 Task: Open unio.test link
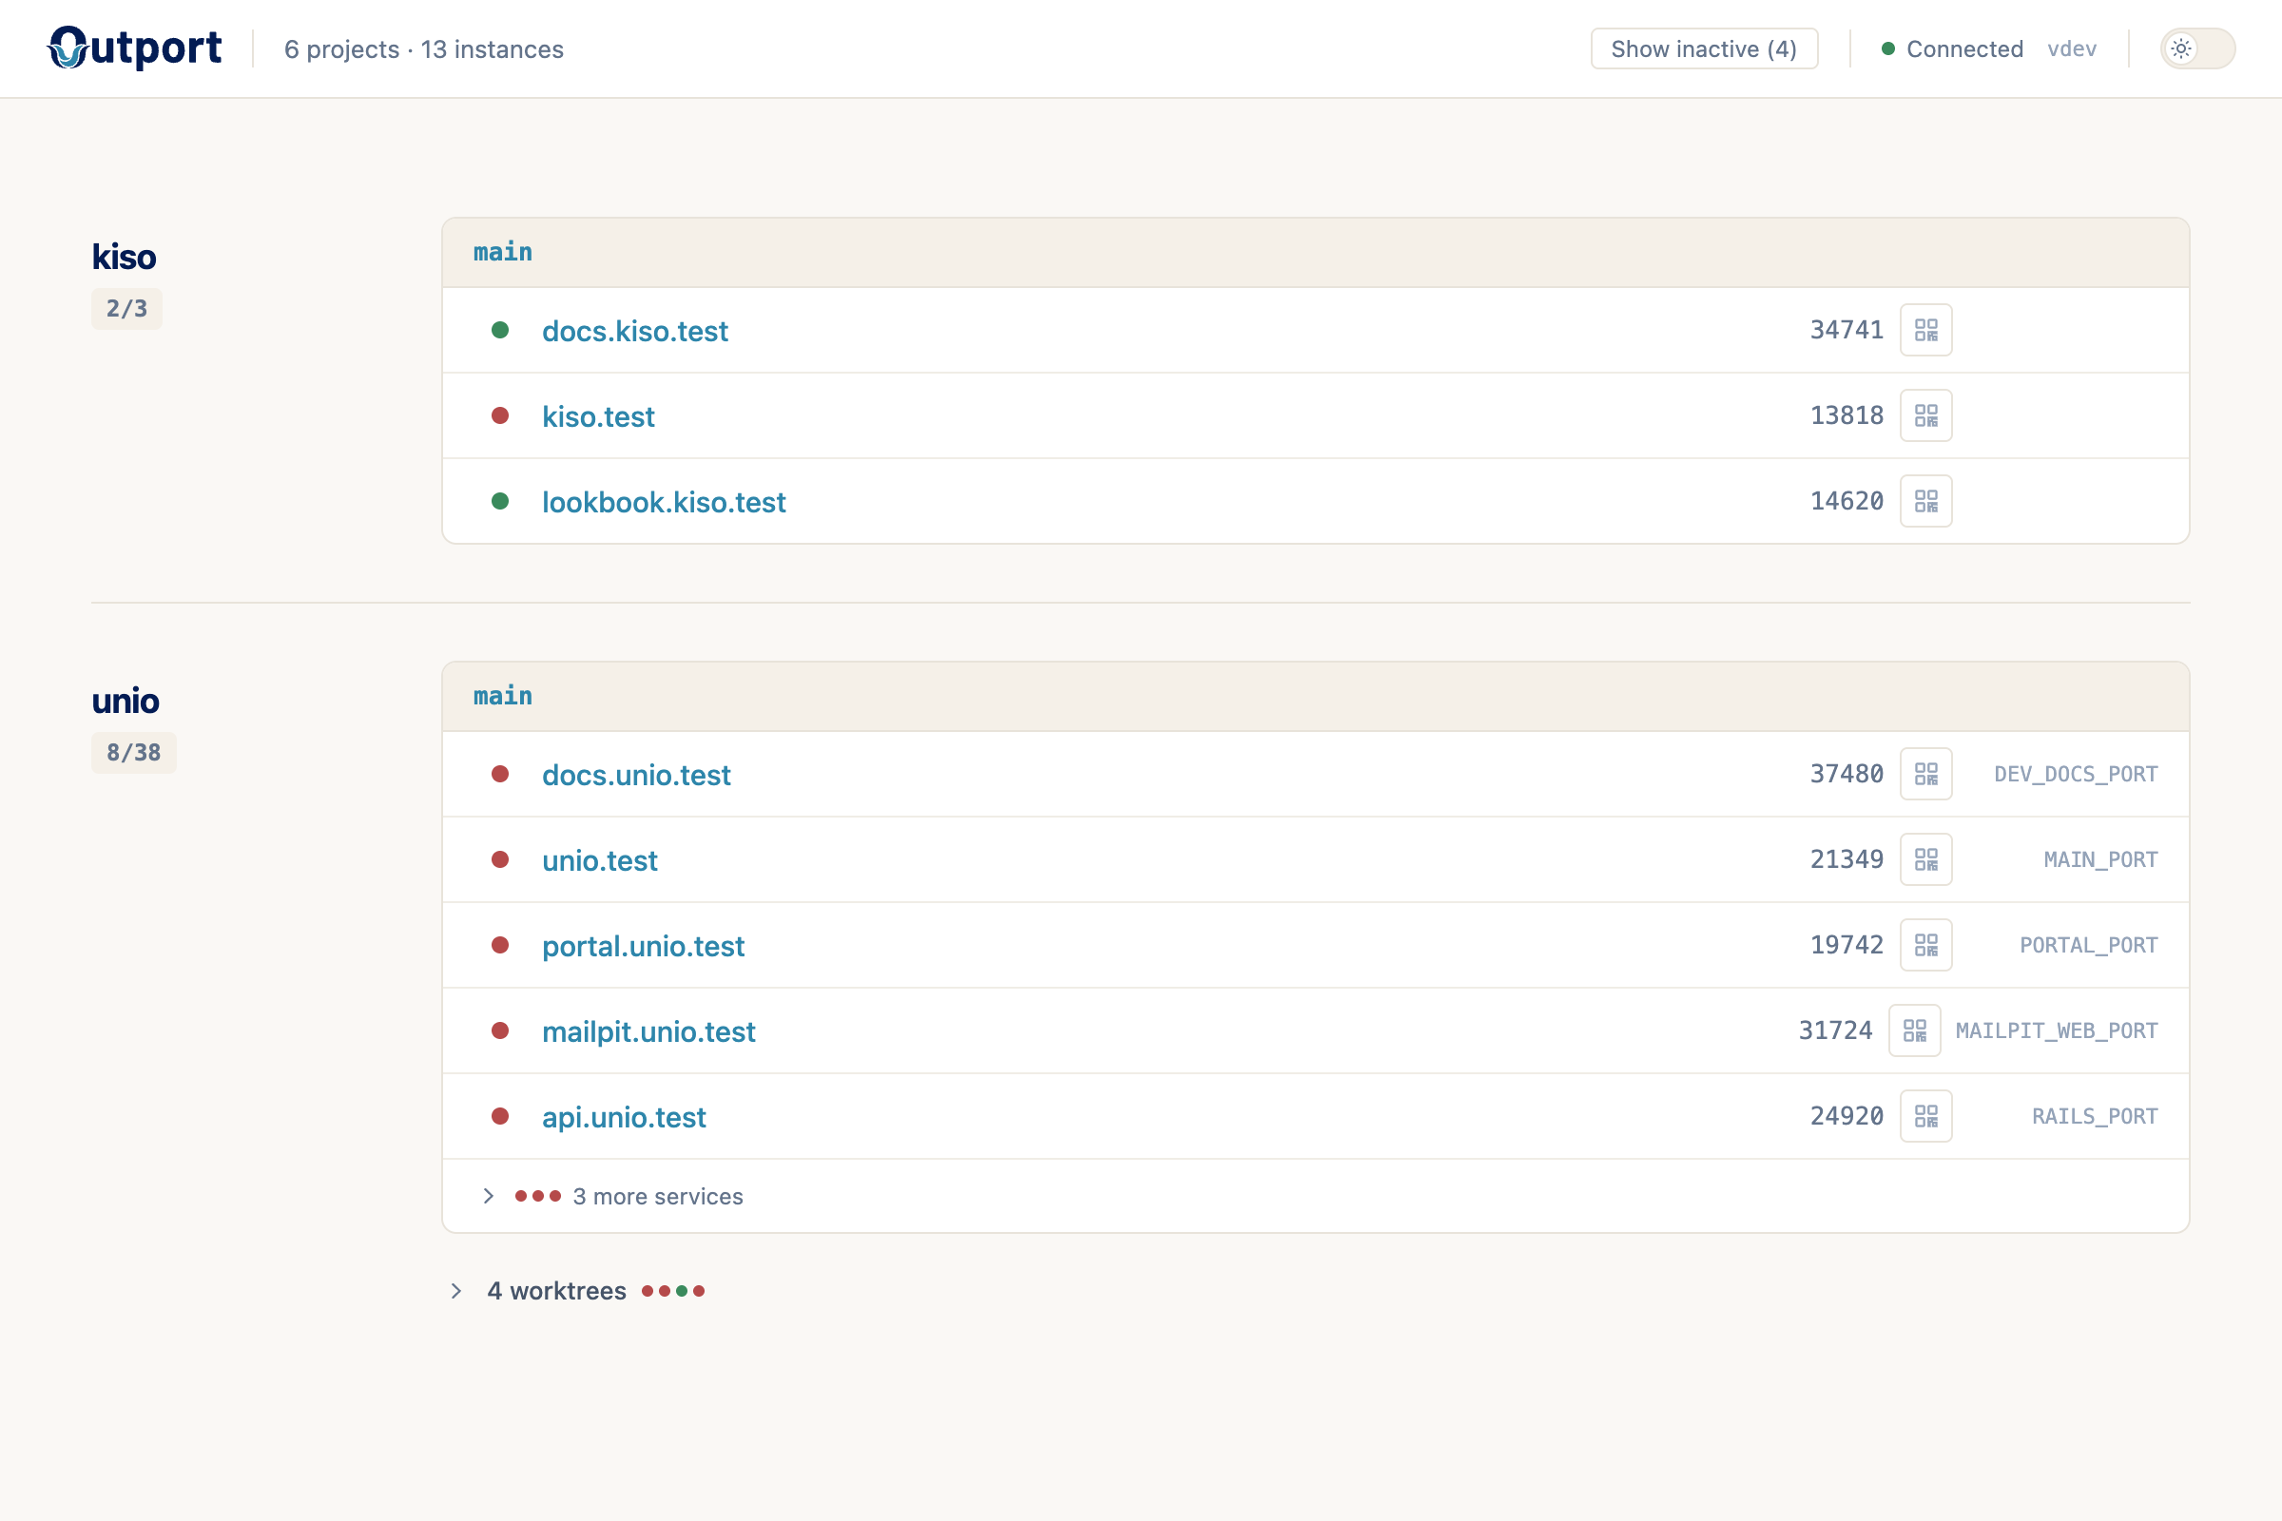point(600,860)
